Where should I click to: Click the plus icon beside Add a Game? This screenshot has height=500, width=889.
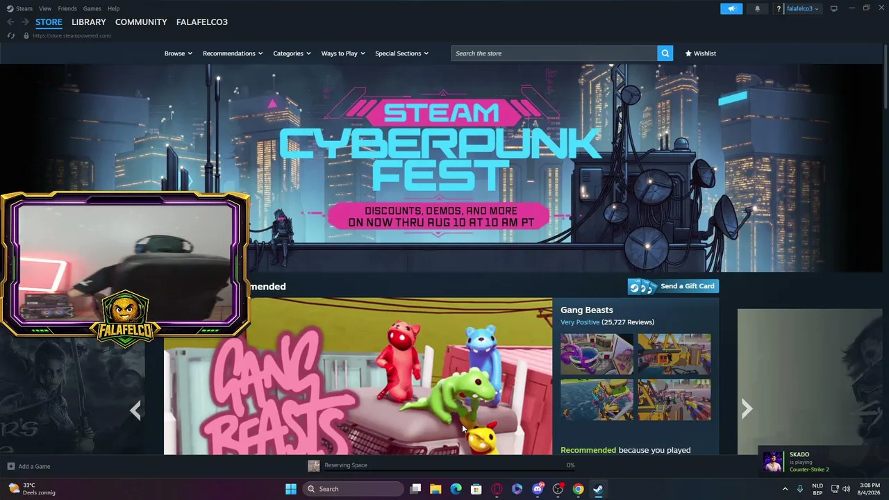(10, 467)
